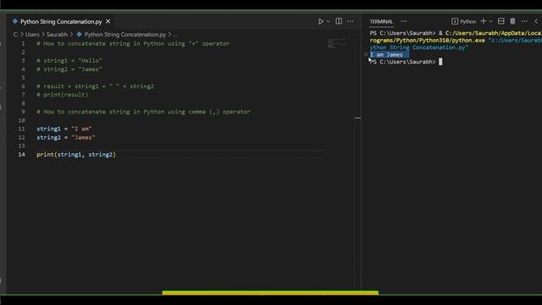Click line number 11 in gutter
The image size is (542, 305).
21,129
